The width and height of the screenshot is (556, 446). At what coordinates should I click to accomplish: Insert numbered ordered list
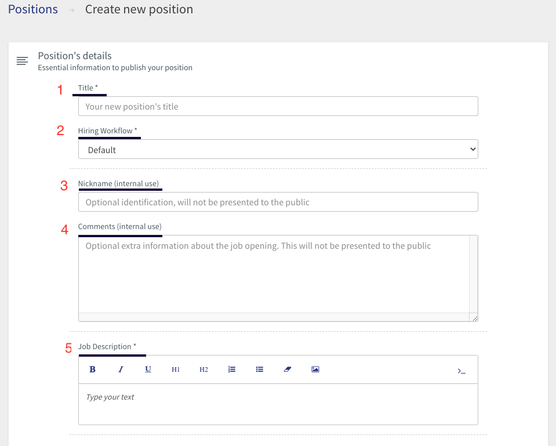tap(231, 369)
